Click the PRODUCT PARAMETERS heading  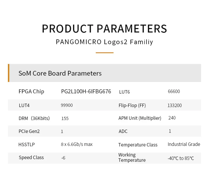pyautogui.click(x=104, y=29)
